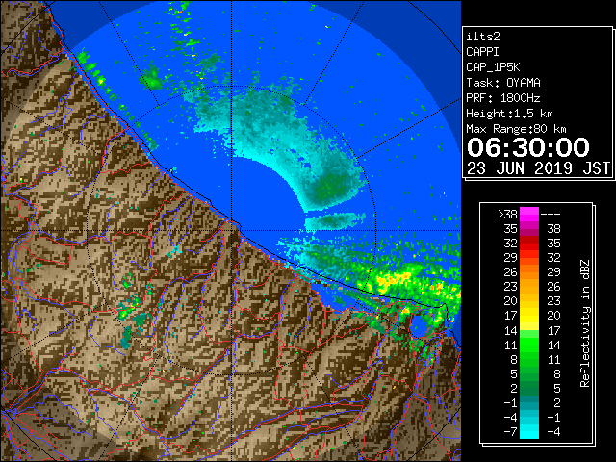
Task: Click the '>38' legend label
Action: [507, 215]
